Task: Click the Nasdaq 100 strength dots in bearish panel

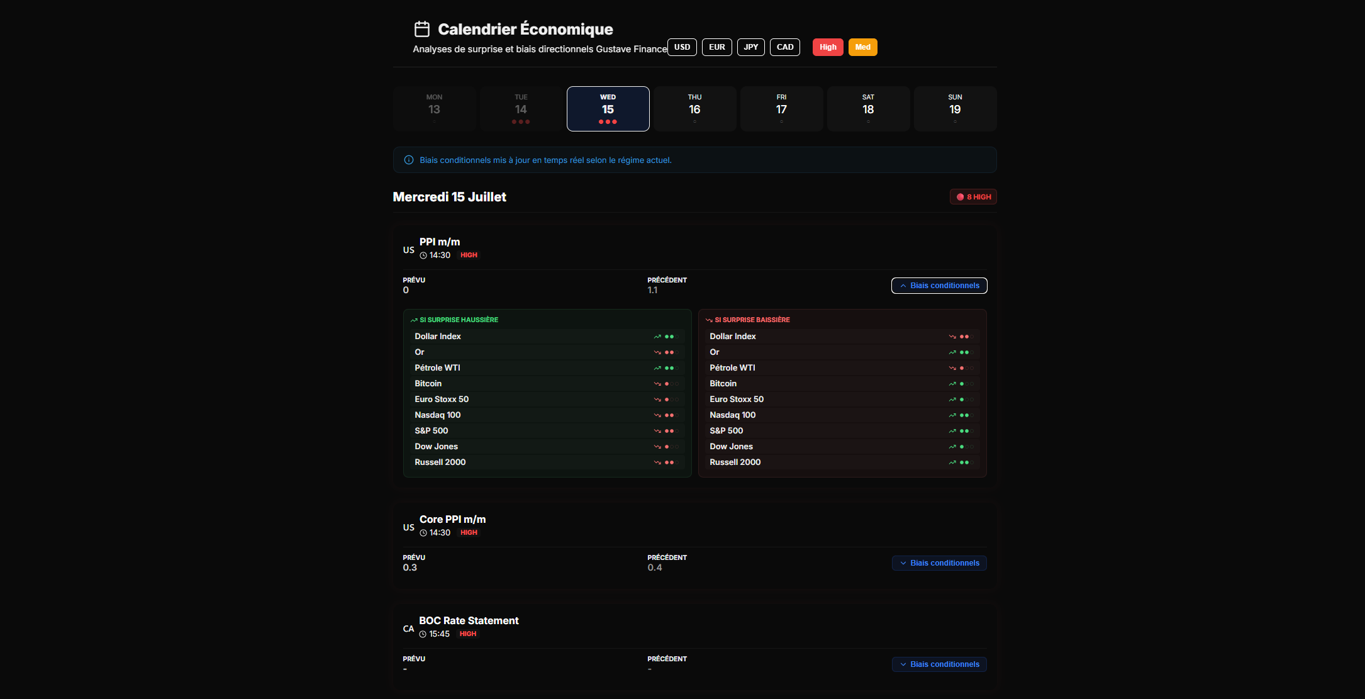Action: pyautogui.click(x=967, y=415)
